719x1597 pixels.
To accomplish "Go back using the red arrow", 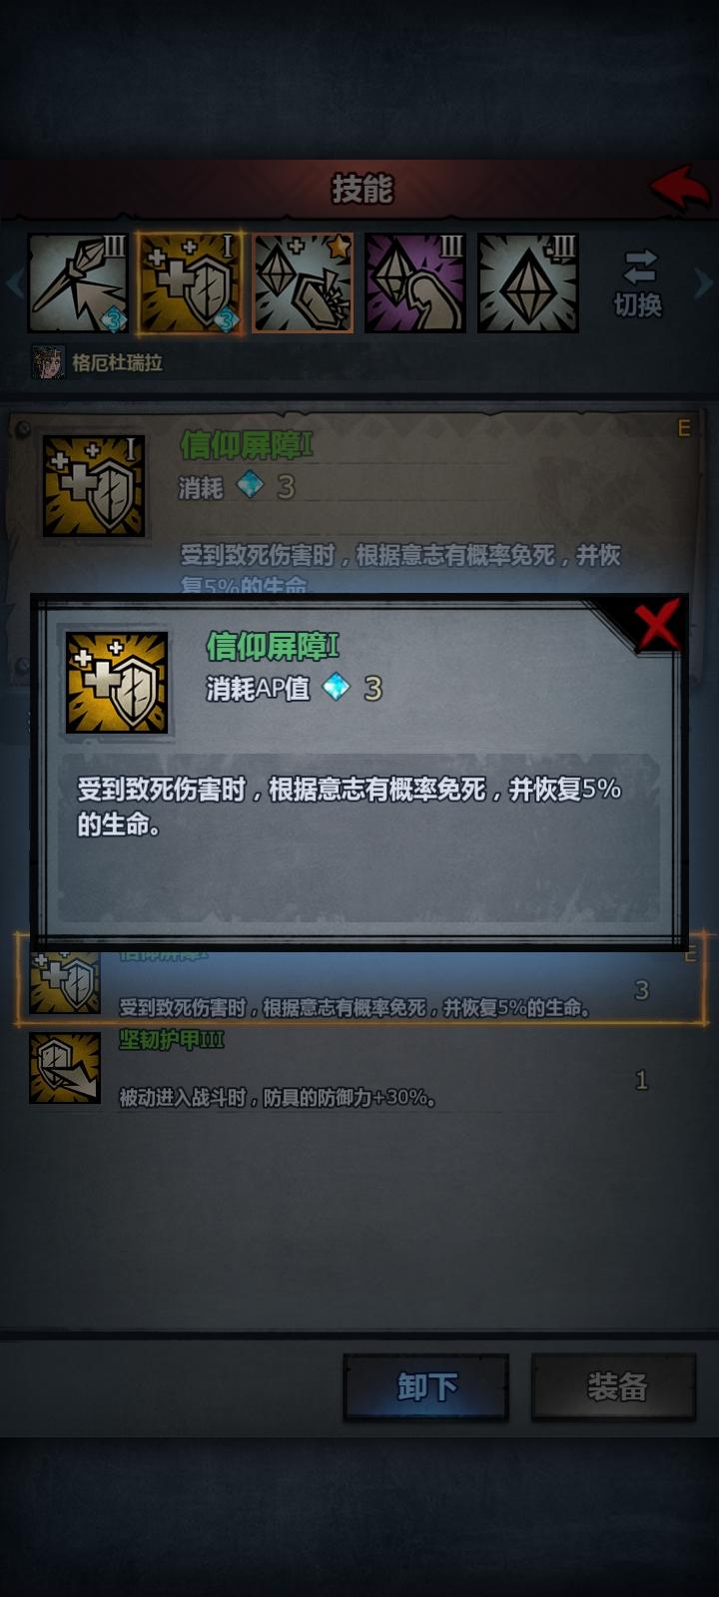I will point(680,189).
